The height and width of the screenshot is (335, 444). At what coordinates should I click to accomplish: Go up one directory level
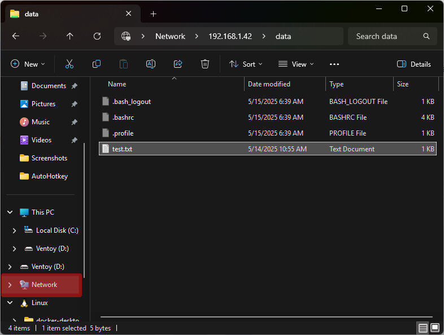pos(70,36)
